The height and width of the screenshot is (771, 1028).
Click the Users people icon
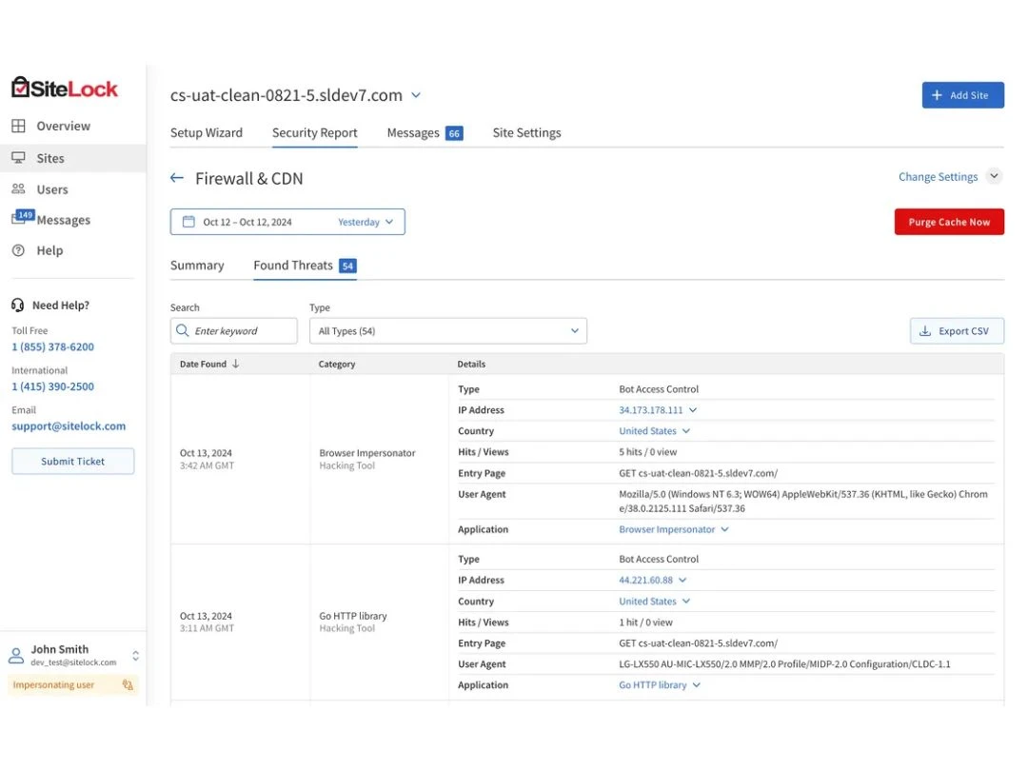point(18,188)
